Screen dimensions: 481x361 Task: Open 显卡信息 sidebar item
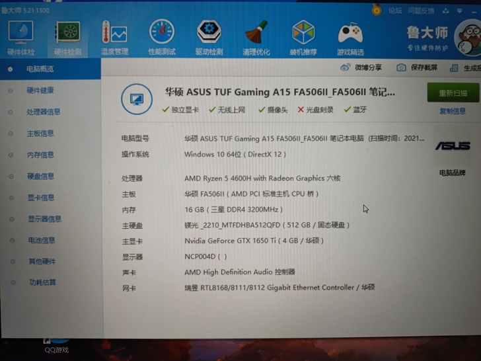click(41, 198)
